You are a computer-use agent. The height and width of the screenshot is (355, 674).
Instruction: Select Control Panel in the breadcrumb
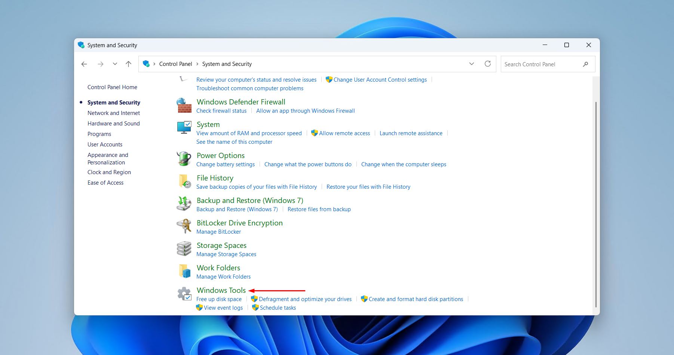tap(175, 64)
